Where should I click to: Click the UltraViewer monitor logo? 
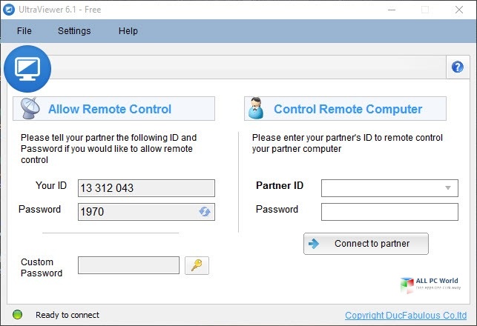point(27,69)
